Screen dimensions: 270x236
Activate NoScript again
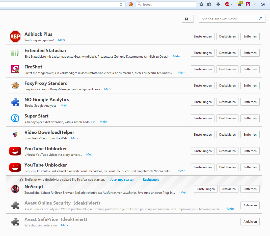pyautogui.click(x=229, y=189)
